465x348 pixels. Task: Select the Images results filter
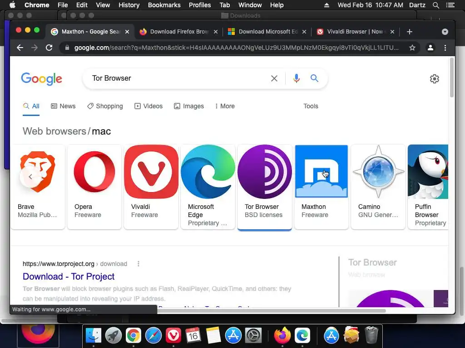189,106
